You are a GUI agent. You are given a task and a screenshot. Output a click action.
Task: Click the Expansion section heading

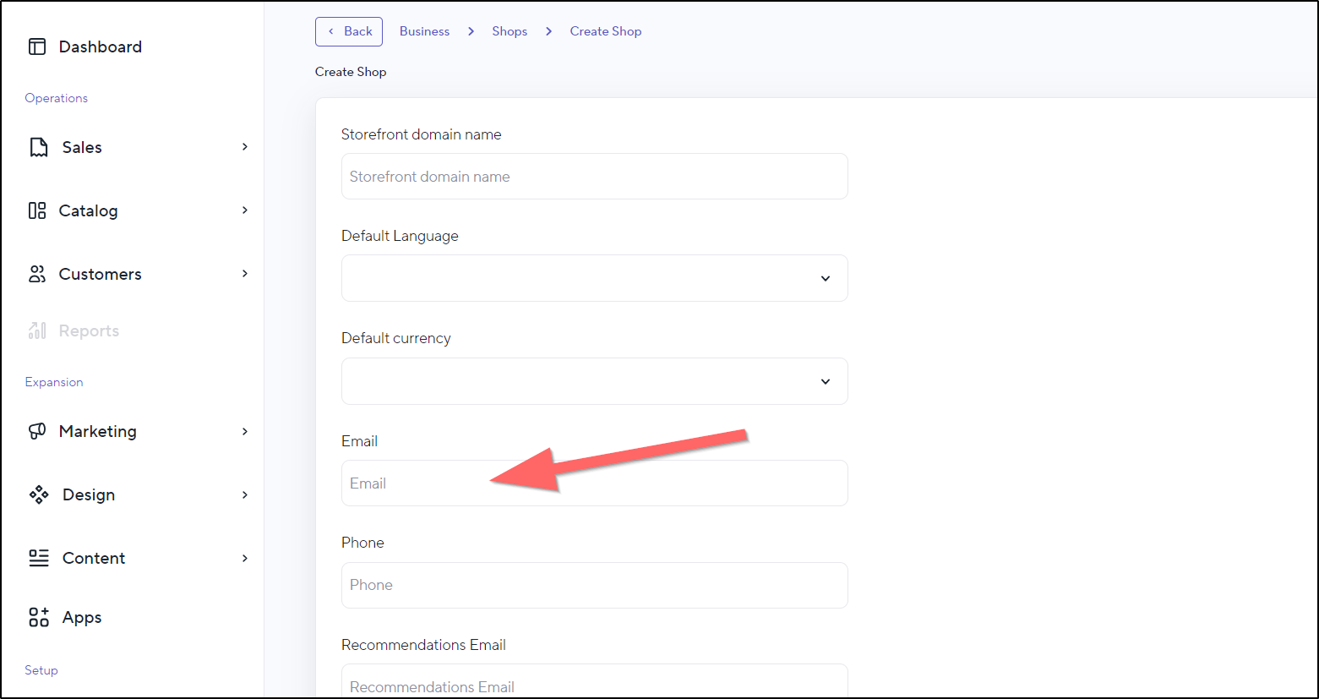click(x=54, y=382)
